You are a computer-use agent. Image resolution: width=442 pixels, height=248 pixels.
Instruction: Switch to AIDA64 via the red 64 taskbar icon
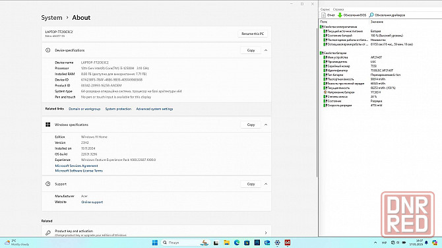click(287, 243)
